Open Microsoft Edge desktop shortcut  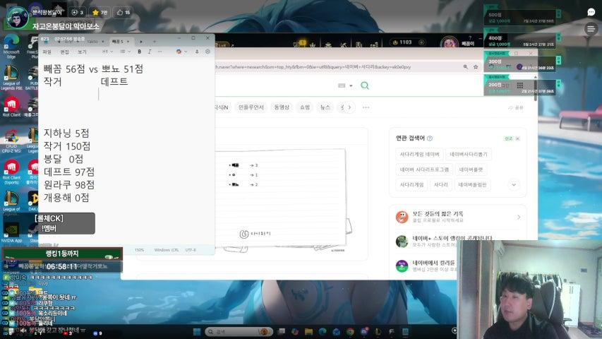coord(11,46)
